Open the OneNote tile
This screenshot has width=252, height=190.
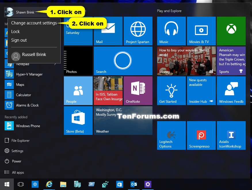tap(138, 91)
